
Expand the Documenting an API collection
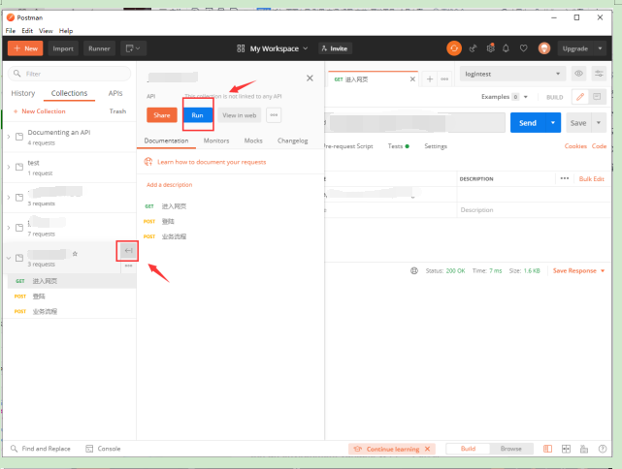[9, 137]
